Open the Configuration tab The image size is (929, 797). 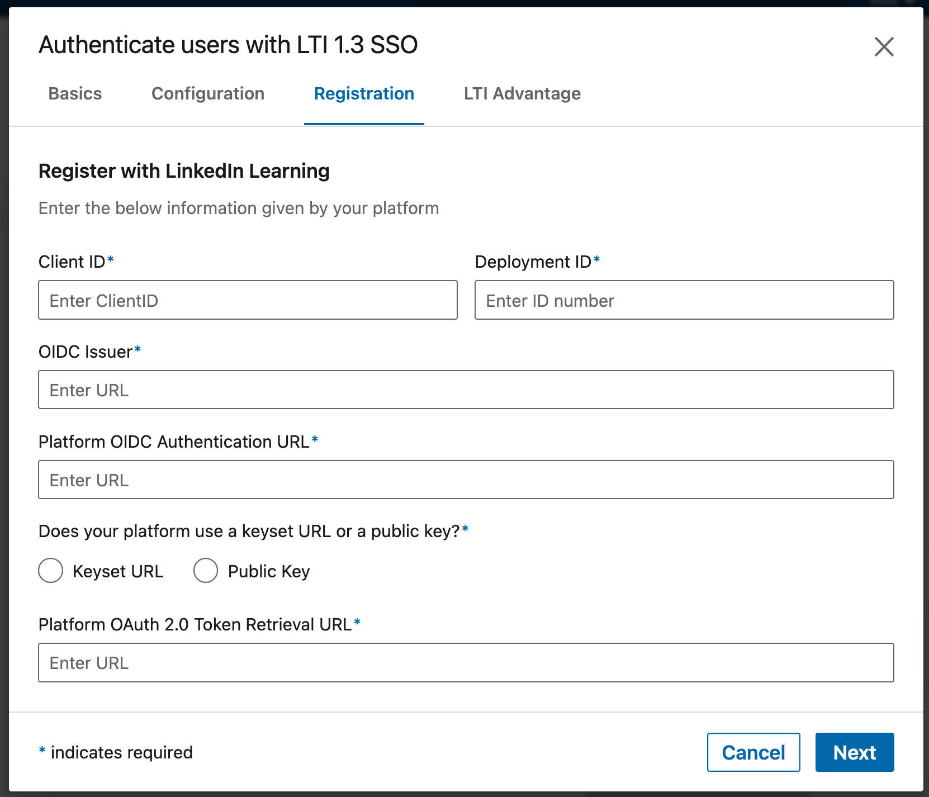click(x=208, y=94)
